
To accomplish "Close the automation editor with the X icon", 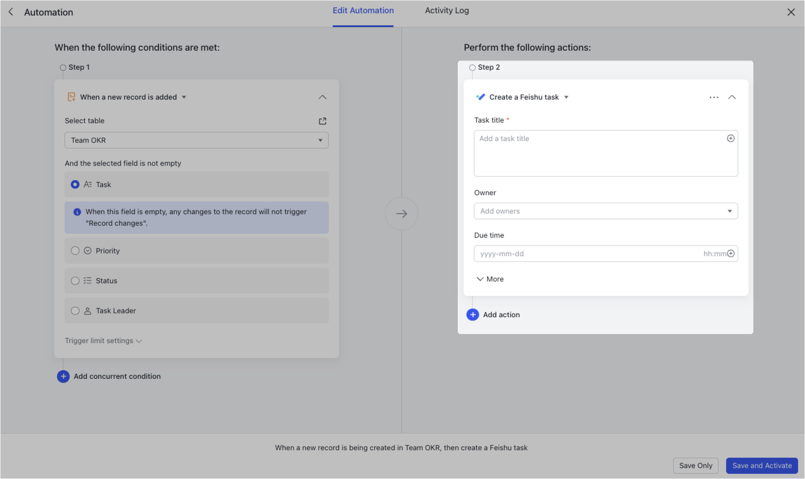I will pyautogui.click(x=791, y=12).
